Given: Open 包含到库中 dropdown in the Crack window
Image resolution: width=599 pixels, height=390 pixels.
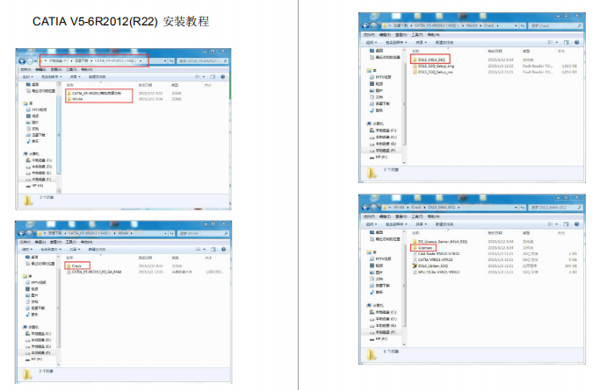Looking at the screenshot, I should click(396, 42).
